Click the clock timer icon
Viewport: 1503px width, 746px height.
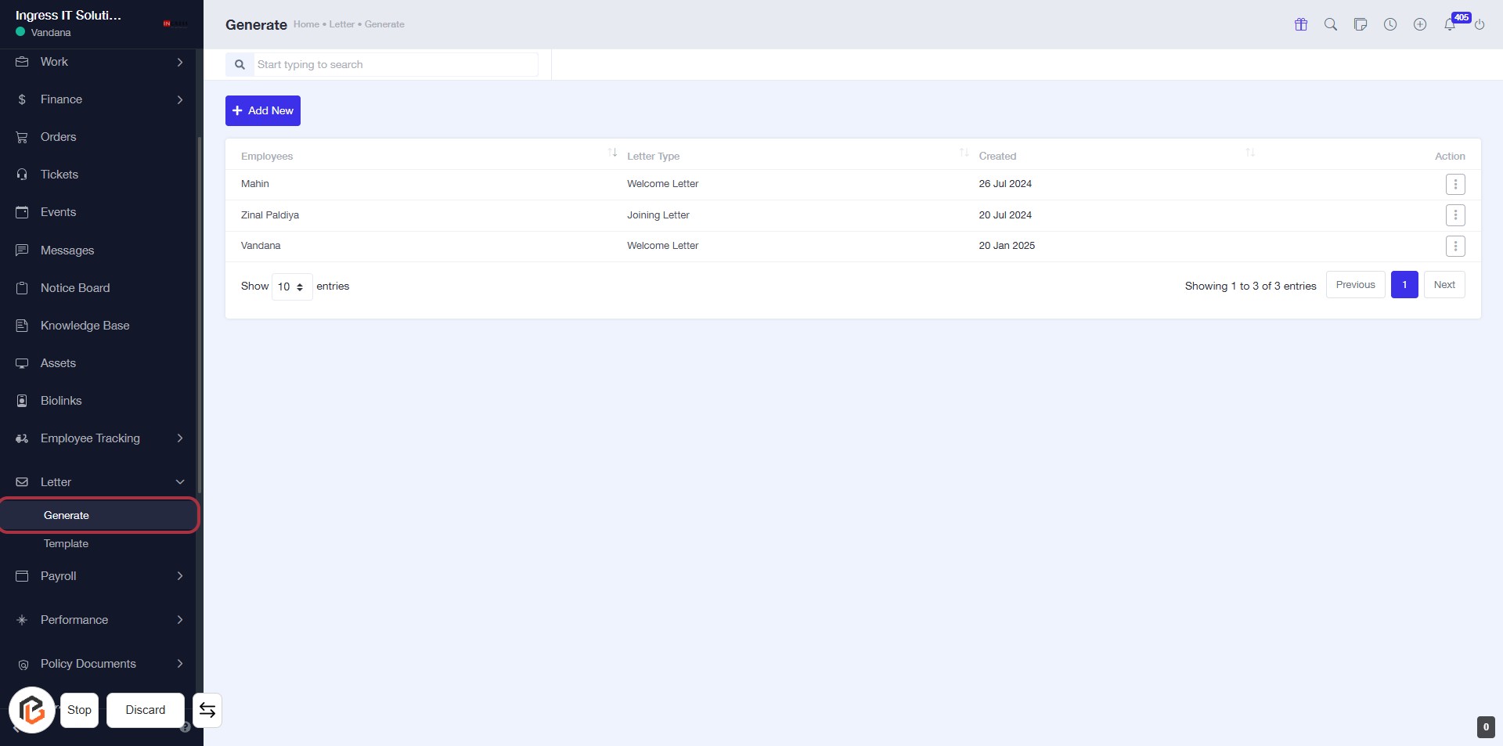(1389, 24)
